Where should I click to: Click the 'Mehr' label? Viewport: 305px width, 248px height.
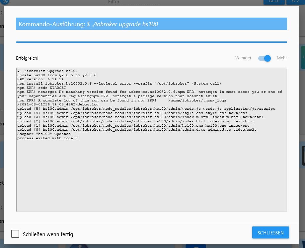click(x=282, y=58)
